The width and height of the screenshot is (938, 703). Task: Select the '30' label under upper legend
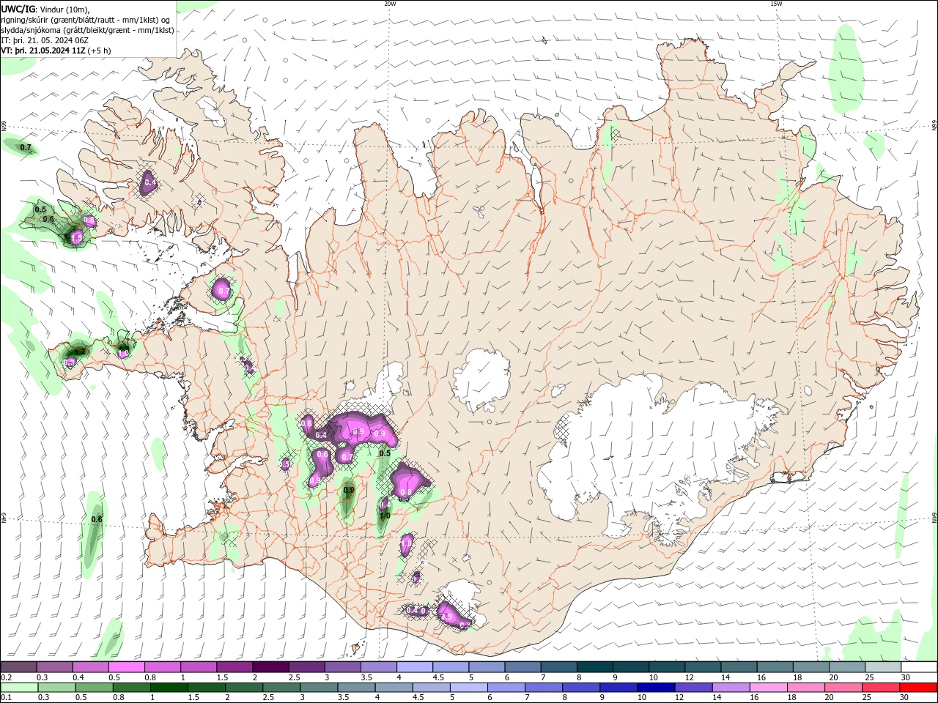(905, 677)
